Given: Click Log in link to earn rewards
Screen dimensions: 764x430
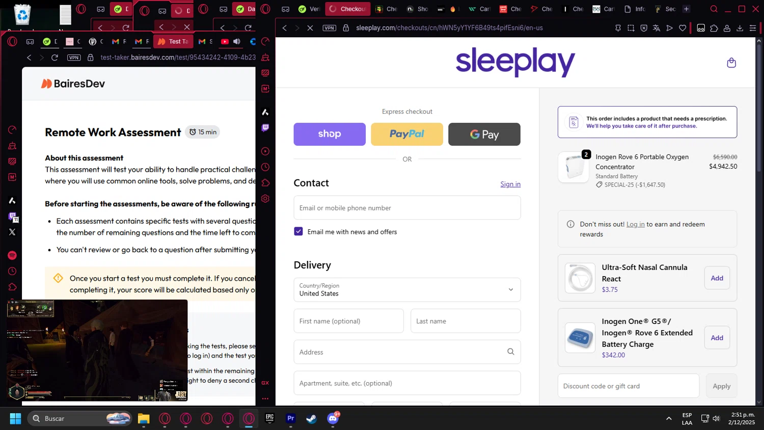Looking at the screenshot, I should tap(635, 224).
